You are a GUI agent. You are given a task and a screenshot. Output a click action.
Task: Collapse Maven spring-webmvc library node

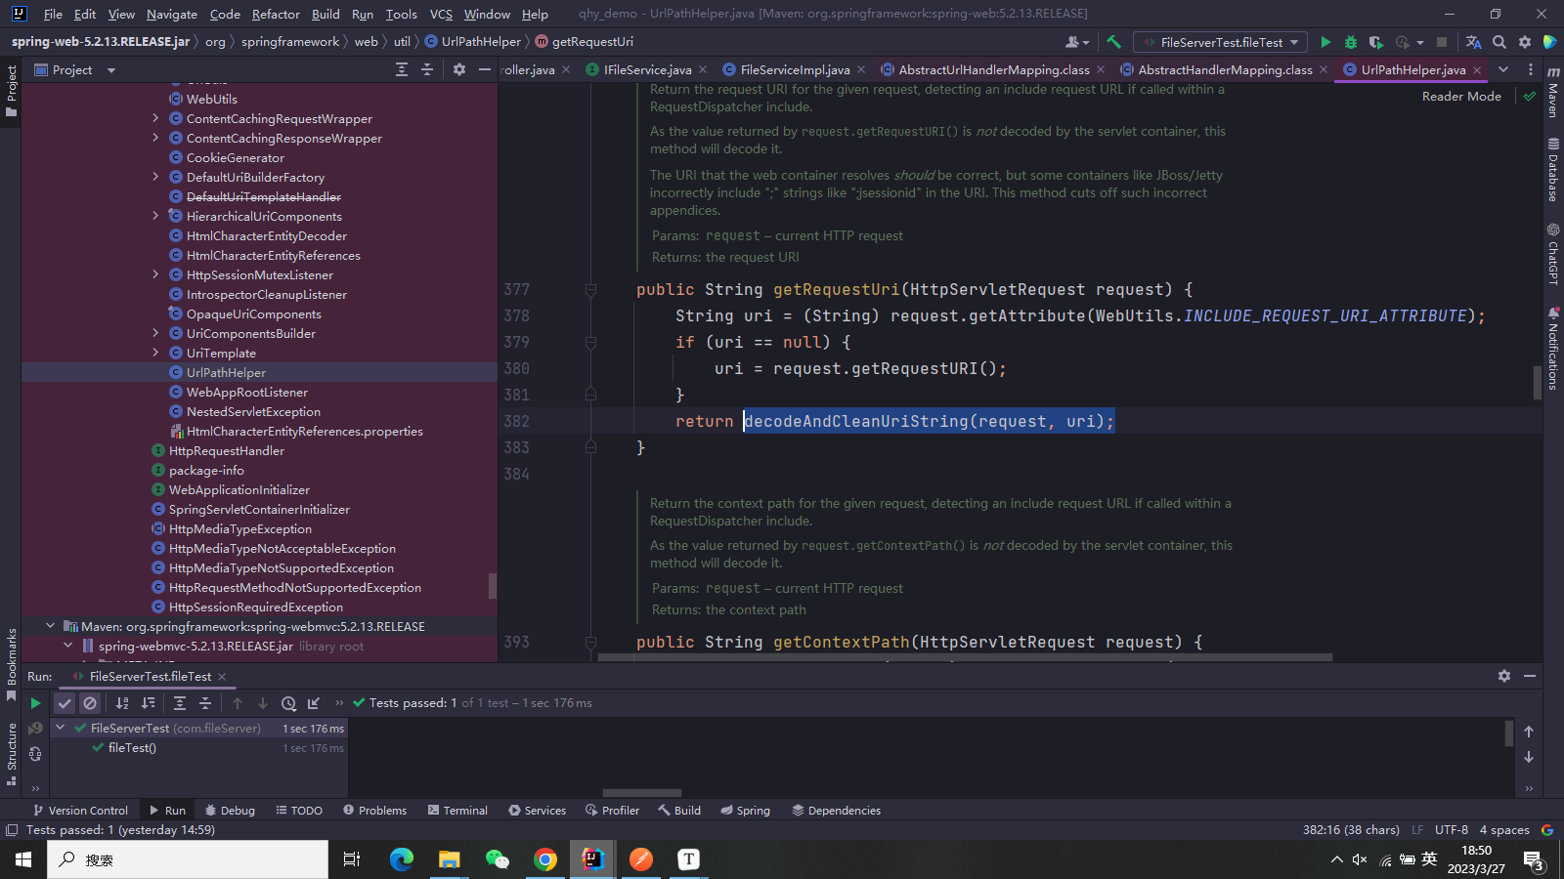(x=50, y=626)
